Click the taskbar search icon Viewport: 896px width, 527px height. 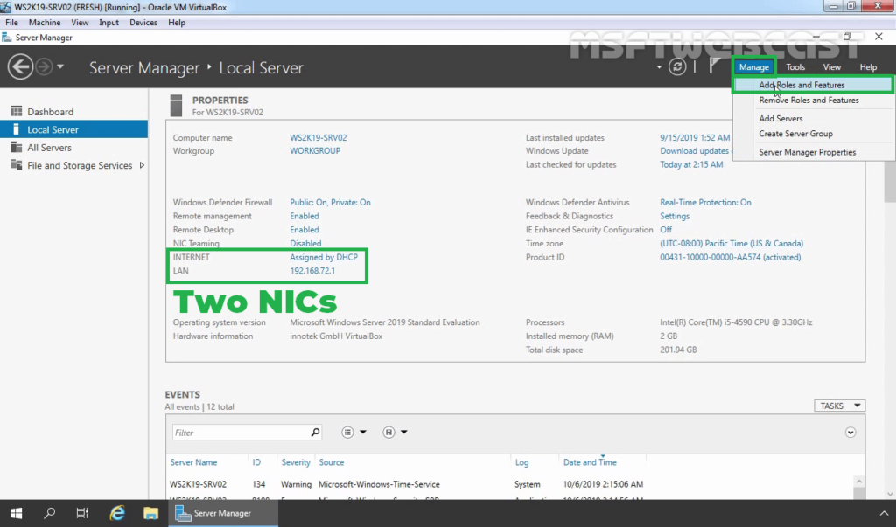[x=50, y=513]
